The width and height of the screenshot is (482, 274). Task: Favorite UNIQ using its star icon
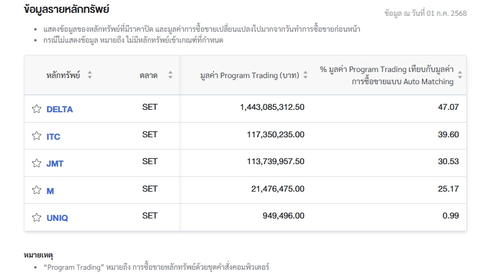36,217
